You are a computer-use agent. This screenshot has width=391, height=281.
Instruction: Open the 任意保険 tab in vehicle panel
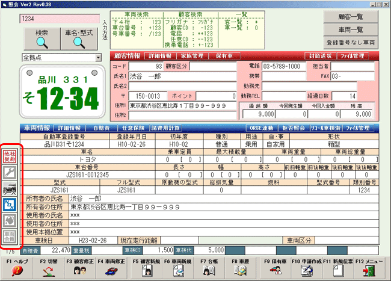point(132,128)
